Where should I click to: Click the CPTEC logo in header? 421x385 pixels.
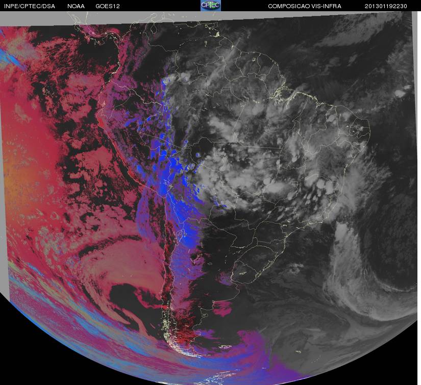[x=211, y=6]
